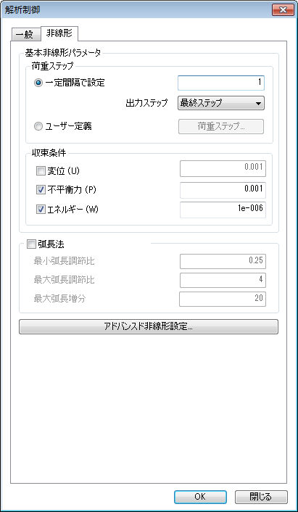Viewport: 298px width, 512px height.
Task: Click the 最大弧長調節比 field
Action: [x=223, y=280]
